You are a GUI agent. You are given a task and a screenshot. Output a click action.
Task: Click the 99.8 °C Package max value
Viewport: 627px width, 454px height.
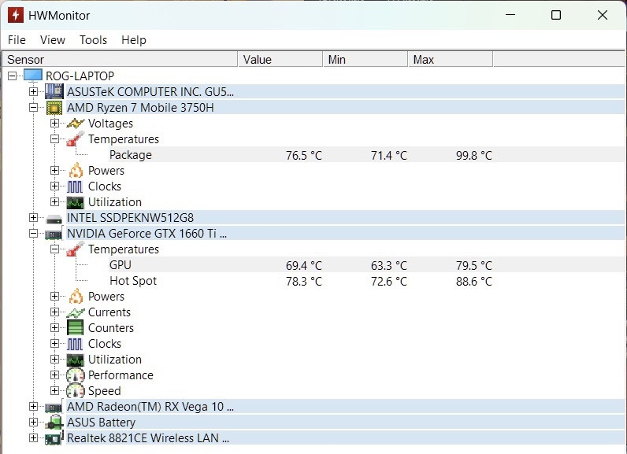(x=474, y=155)
